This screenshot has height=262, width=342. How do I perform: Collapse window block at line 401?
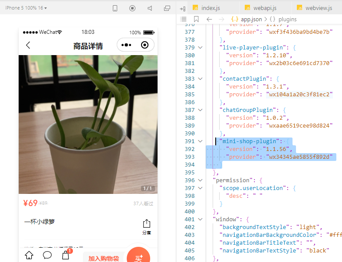pyautogui.click(x=200, y=219)
